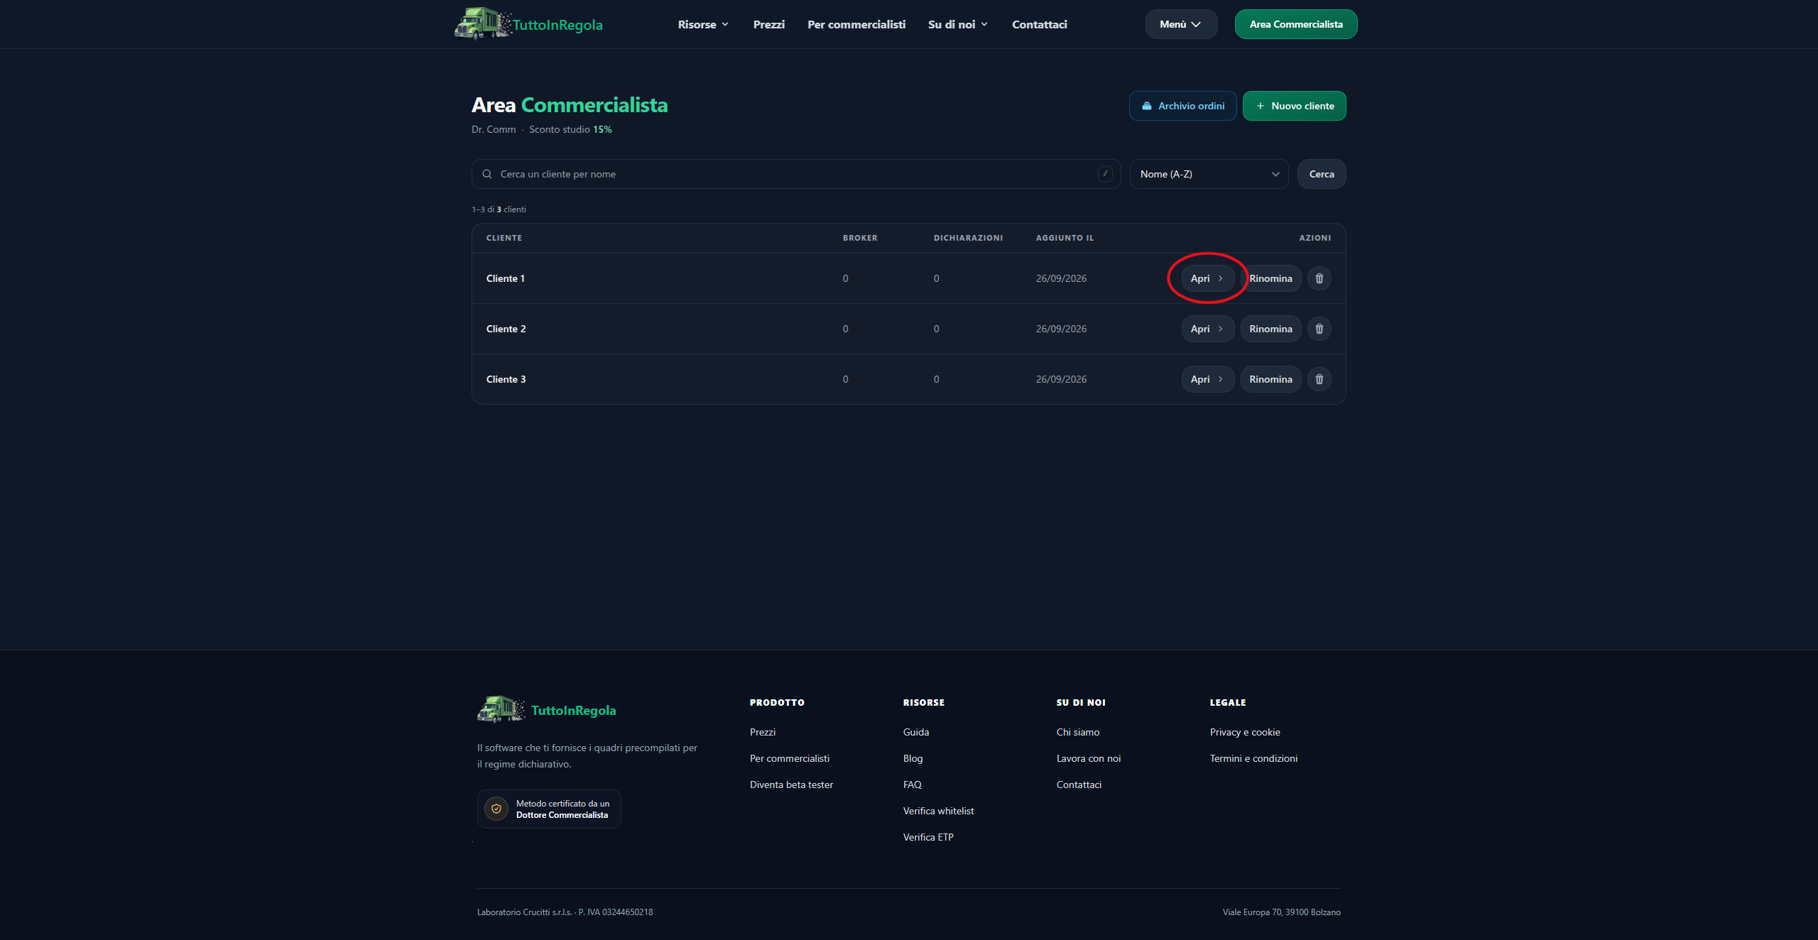The width and height of the screenshot is (1818, 940).
Task: Open Cliente 3 with Apri
Action: pyautogui.click(x=1208, y=379)
